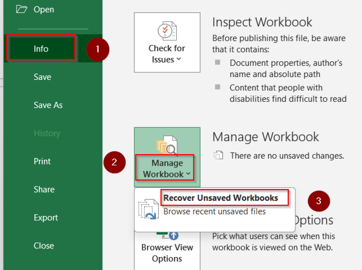This screenshot has height=270, width=362.
Task: Click the Open folder icon
Action: 21,9
